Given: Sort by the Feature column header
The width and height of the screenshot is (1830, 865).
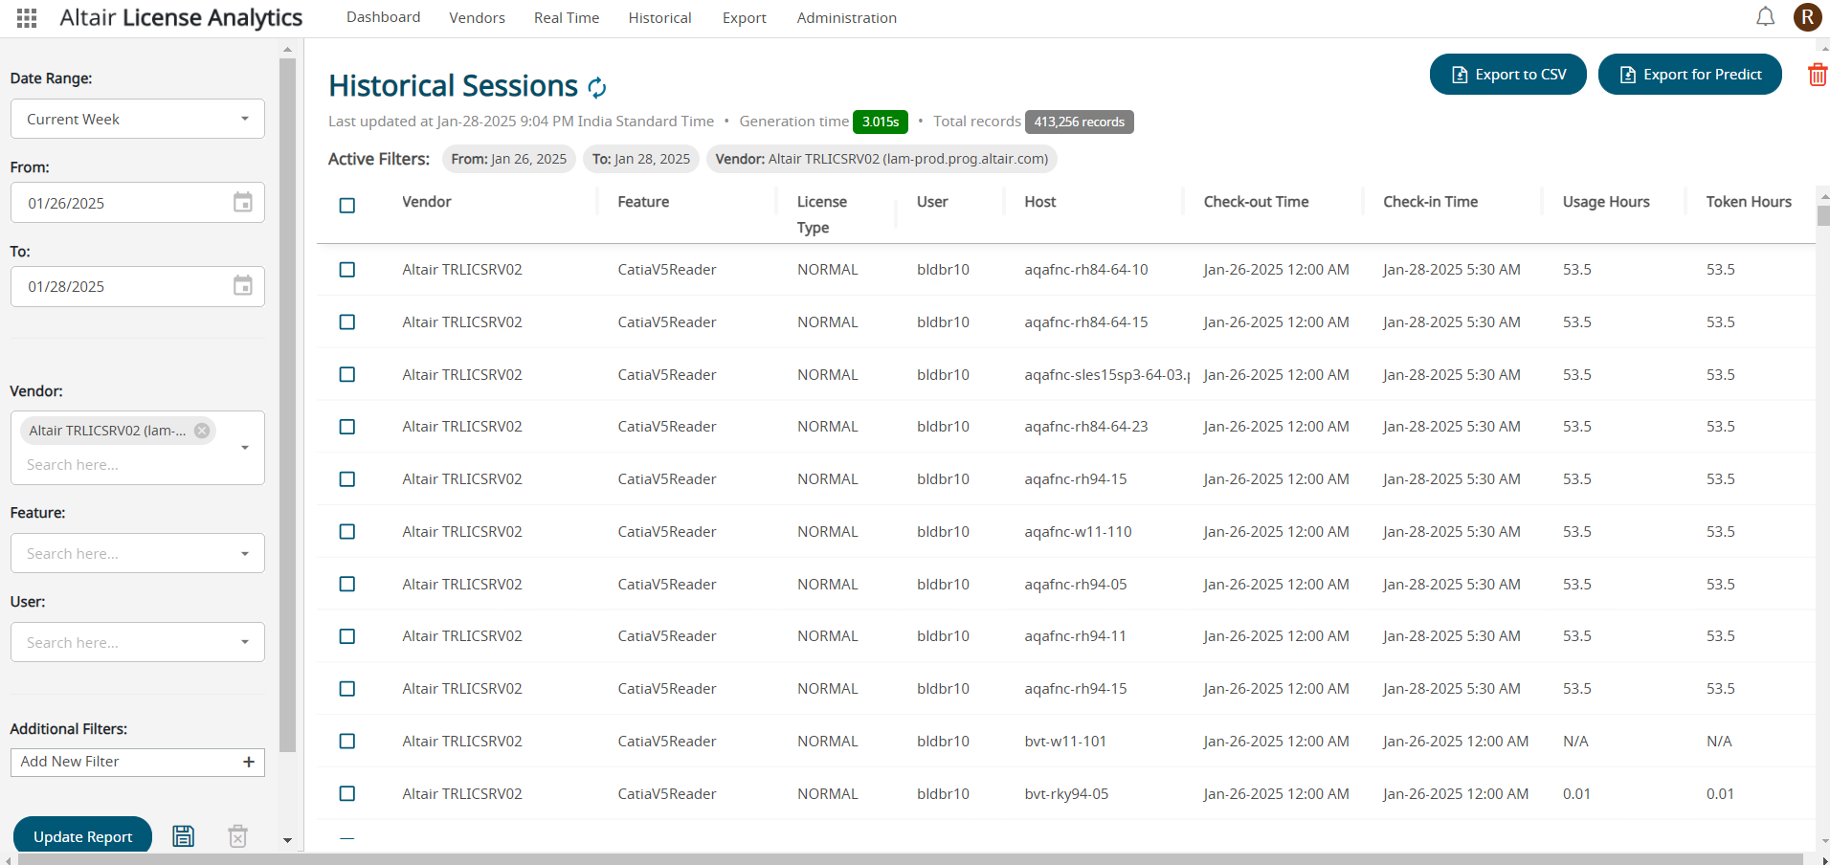Looking at the screenshot, I should 643,202.
